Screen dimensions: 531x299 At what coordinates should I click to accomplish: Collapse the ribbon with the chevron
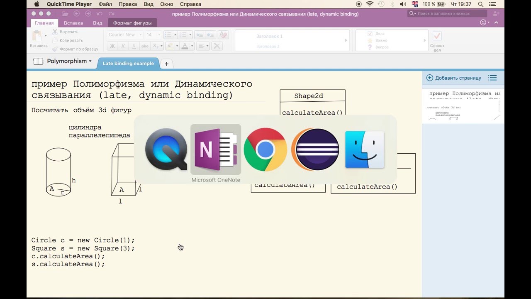click(x=496, y=22)
